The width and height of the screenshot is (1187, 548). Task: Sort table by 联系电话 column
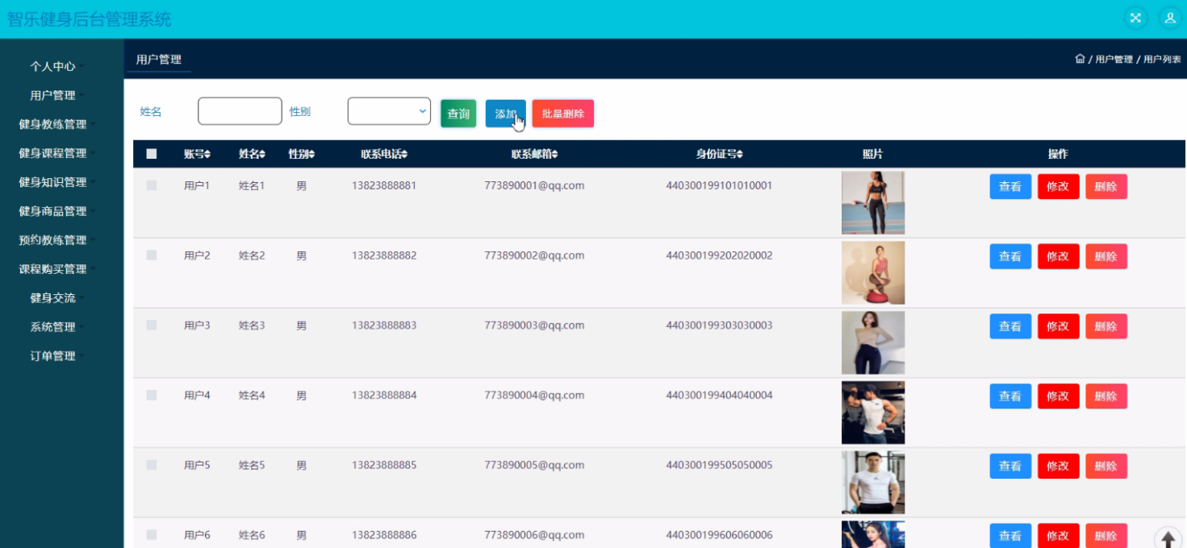coord(384,154)
